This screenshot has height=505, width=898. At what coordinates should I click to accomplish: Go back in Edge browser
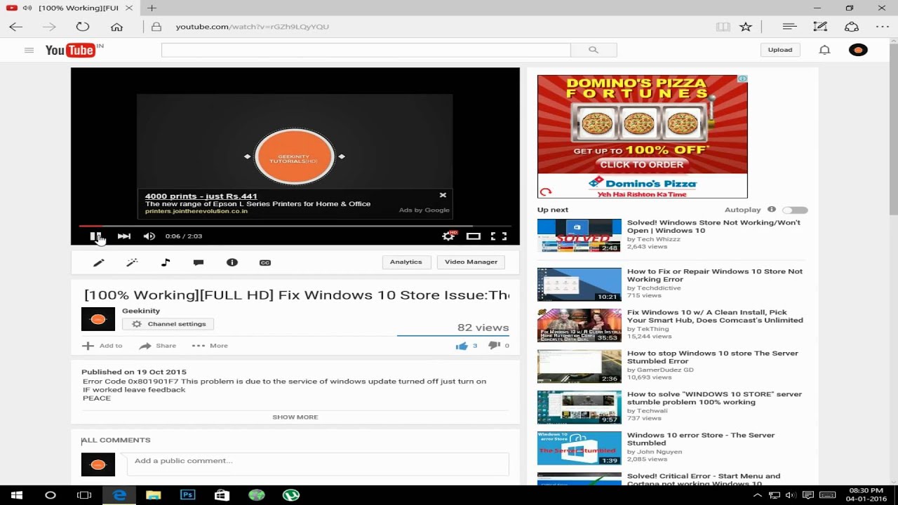coord(16,27)
